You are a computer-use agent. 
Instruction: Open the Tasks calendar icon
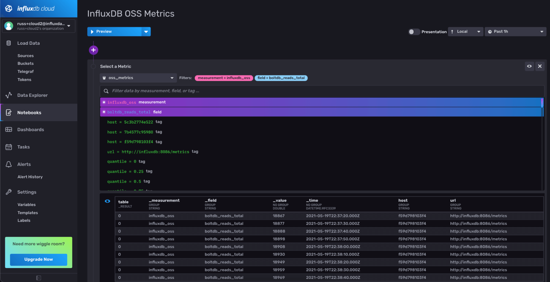click(9, 147)
